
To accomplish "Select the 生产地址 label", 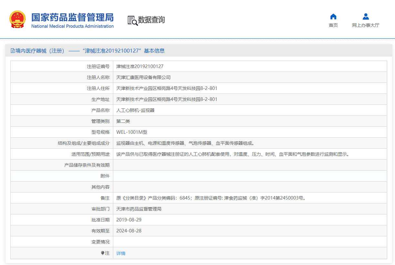I will tap(100, 99).
